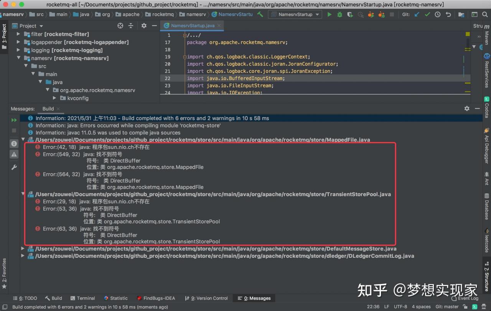Click the stop square icon in Messages sidebar

(14, 131)
